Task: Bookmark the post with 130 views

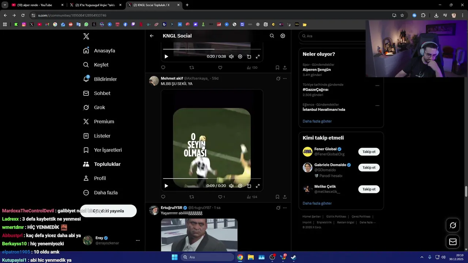Action: point(277,68)
